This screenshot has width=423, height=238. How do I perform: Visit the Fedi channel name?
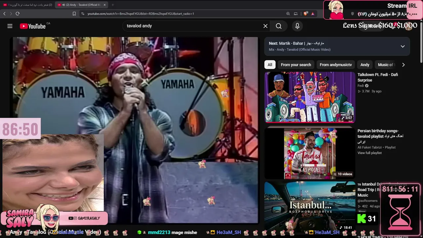(361, 86)
